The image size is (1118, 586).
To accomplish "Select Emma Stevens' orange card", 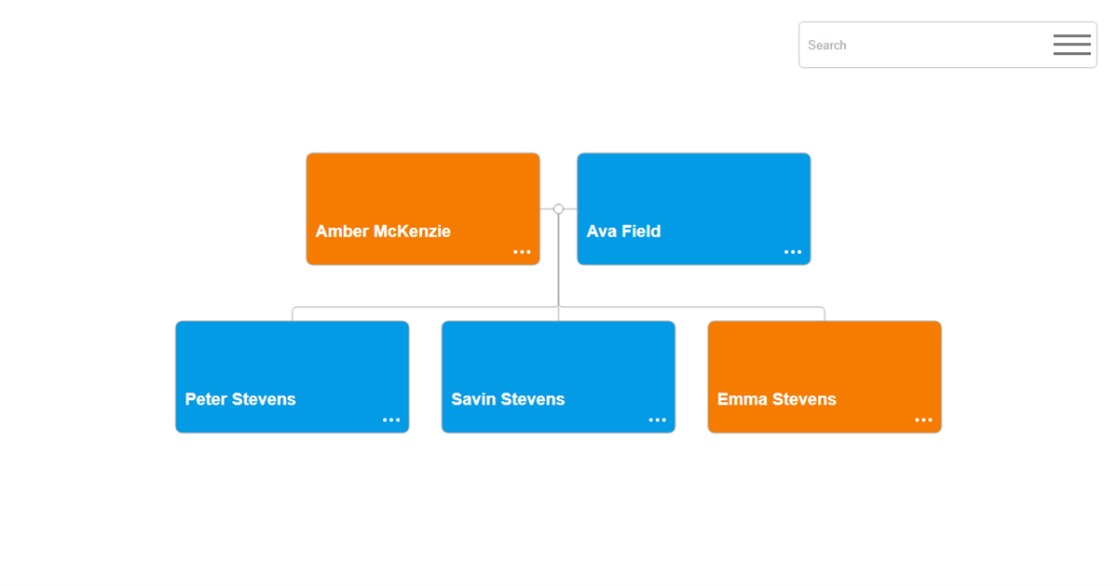I will [825, 363].
